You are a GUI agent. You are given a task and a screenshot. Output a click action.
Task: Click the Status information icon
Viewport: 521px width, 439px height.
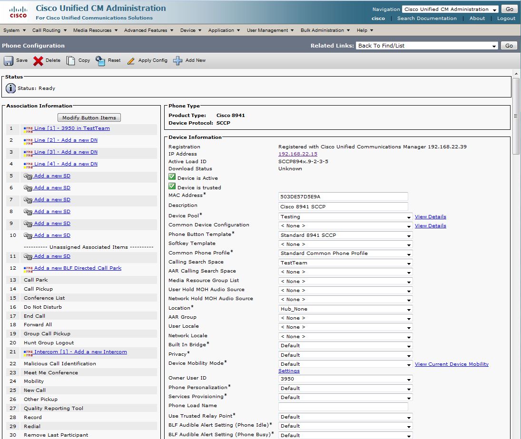[10, 88]
